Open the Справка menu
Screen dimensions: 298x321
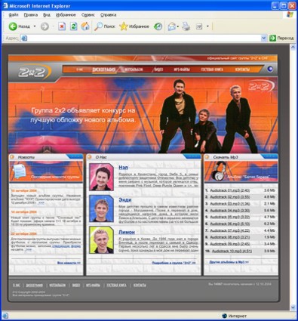coord(108,15)
